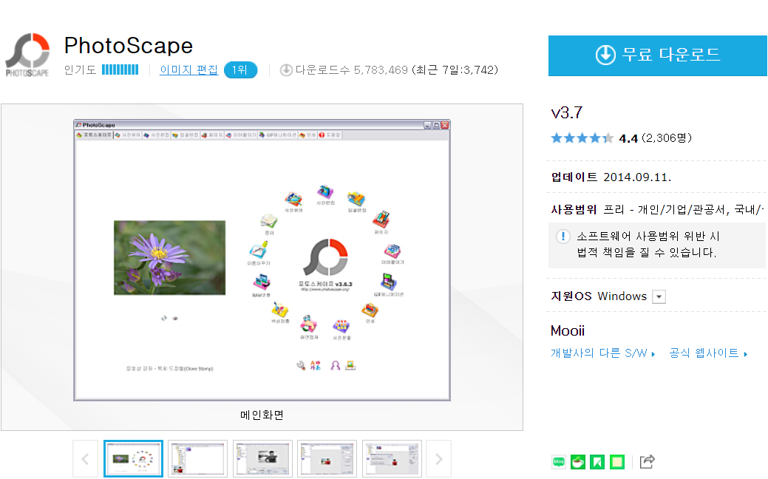
Task: Select the third thumbnail with black-and-white photo
Action: [x=262, y=458]
